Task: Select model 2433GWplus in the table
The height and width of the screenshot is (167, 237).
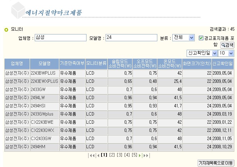Action: [x=42, y=114]
